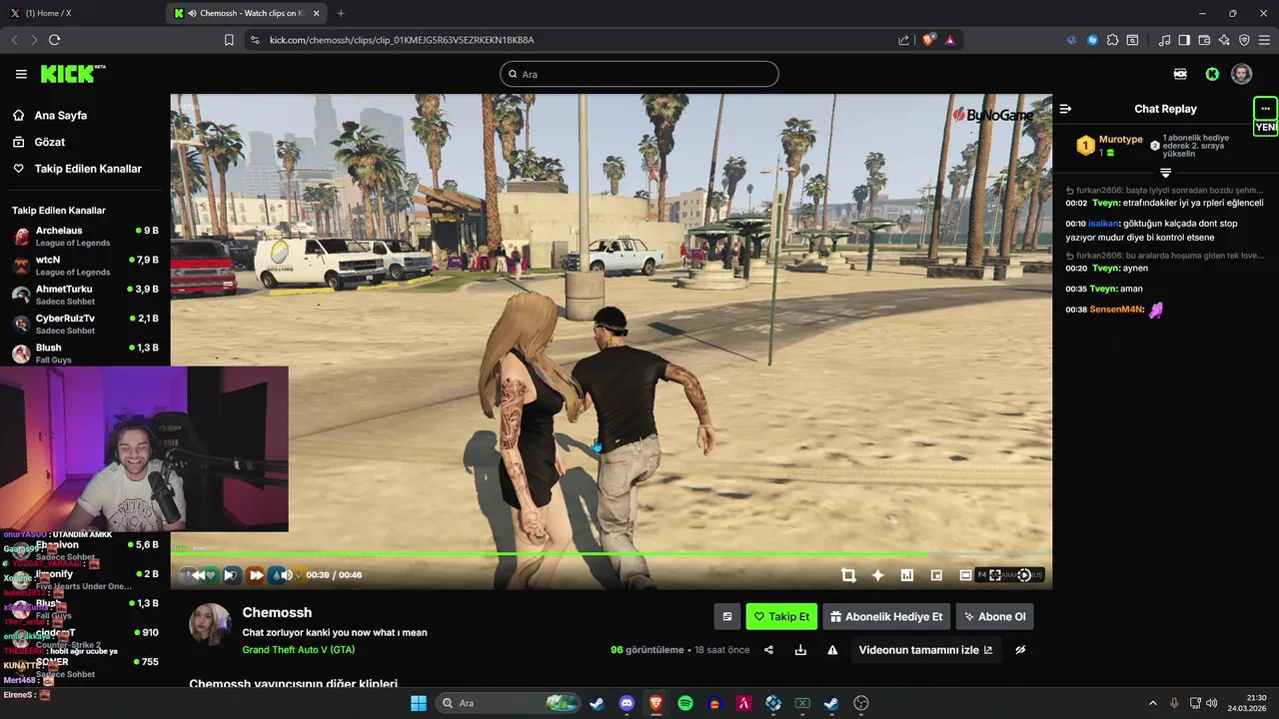Click Videonun tamamını izle
This screenshot has height=719, width=1279.
point(925,650)
